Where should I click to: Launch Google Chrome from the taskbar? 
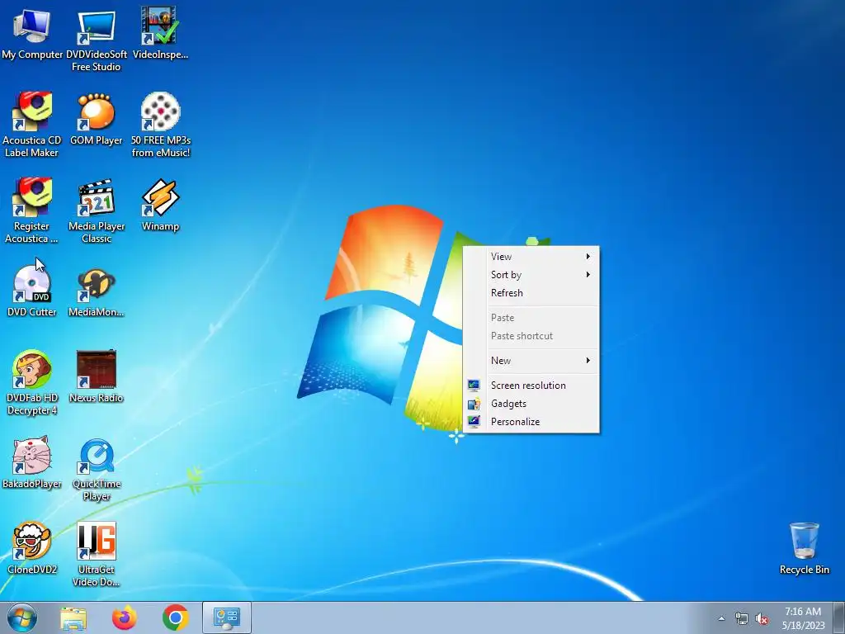point(175,617)
